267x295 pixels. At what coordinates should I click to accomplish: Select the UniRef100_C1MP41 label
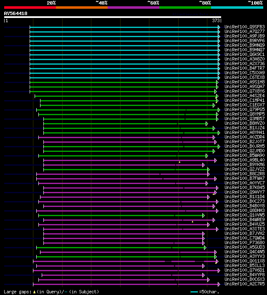click(244, 100)
